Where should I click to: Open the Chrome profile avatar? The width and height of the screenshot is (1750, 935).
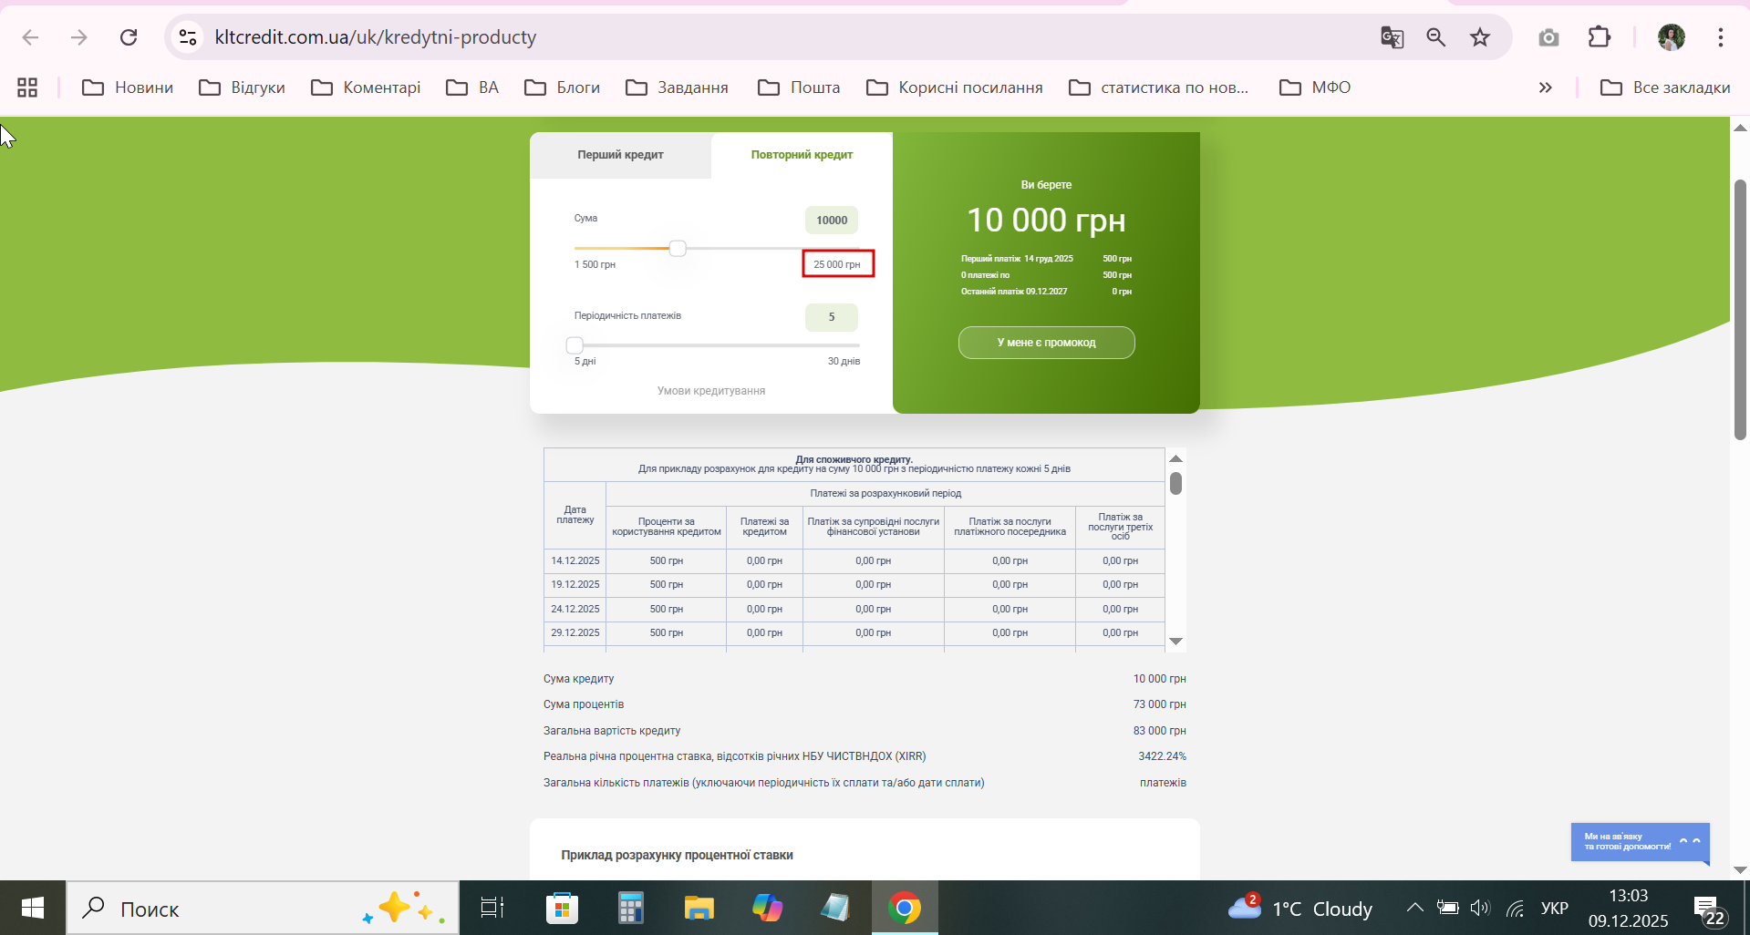tap(1671, 37)
